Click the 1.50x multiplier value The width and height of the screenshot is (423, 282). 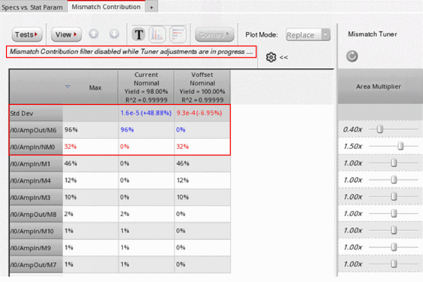353,146
